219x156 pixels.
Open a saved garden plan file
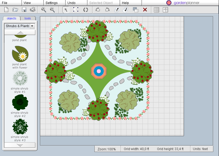pos(15,10)
